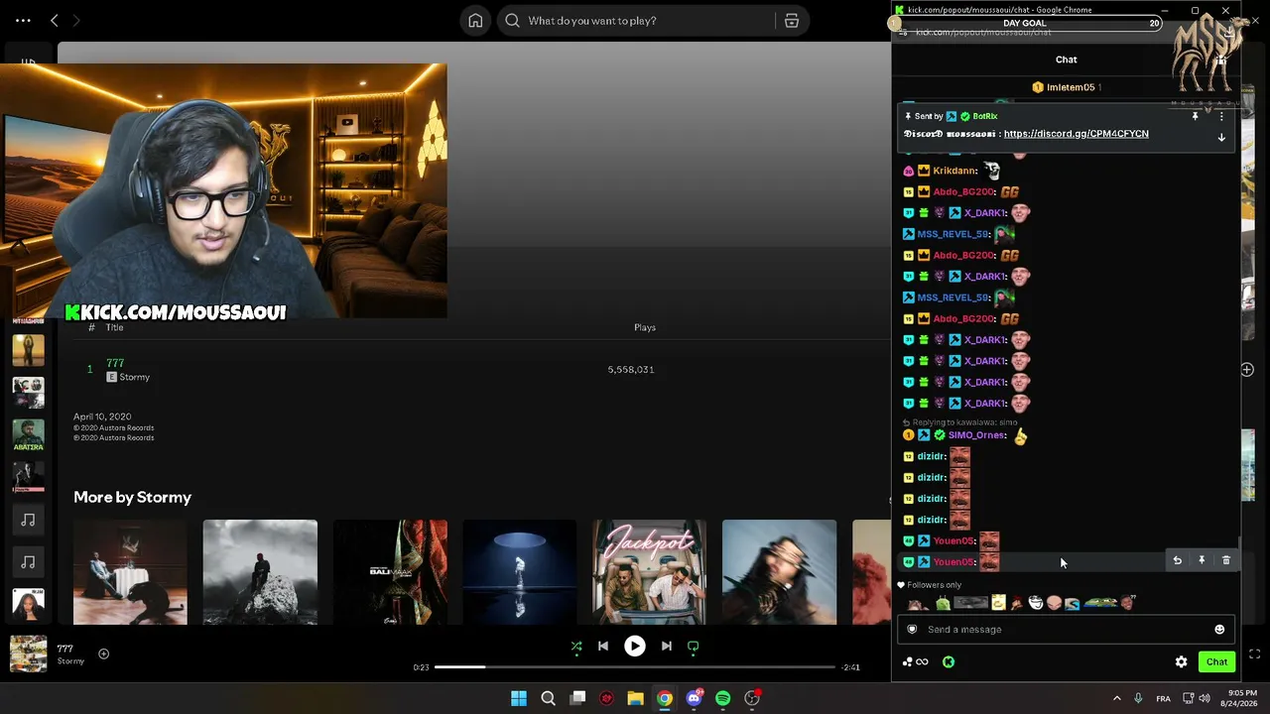Select track row 777 in the tracklist
Screen dimensions: 1270x714
pyautogui.click(x=476, y=370)
